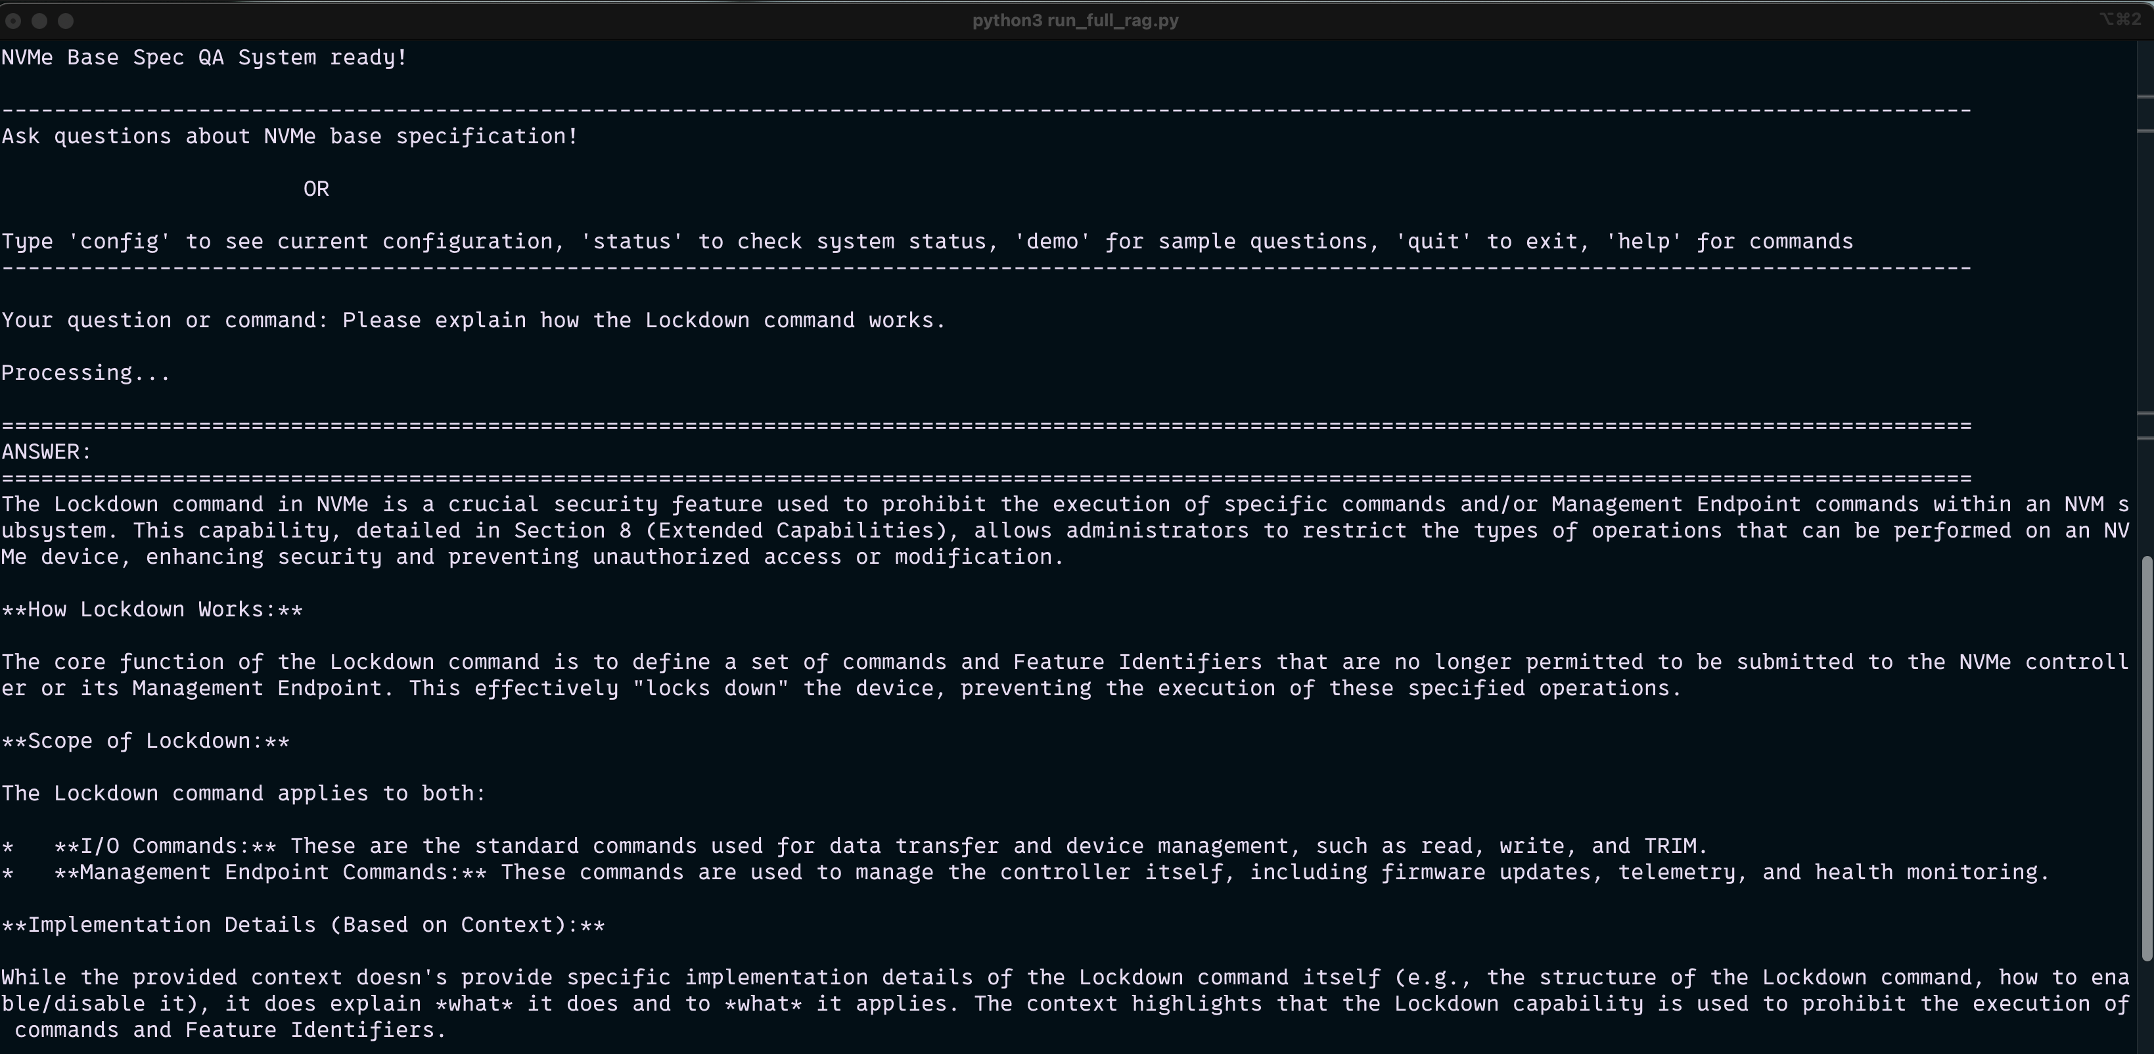Click the green zoom window button
The image size is (2154, 1054).
click(66, 21)
